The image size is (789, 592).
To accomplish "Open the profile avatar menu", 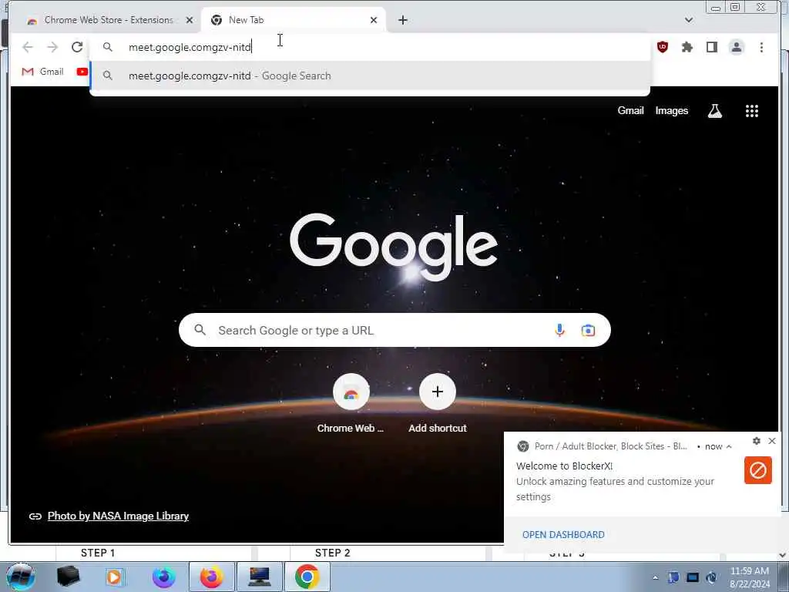I will click(737, 47).
